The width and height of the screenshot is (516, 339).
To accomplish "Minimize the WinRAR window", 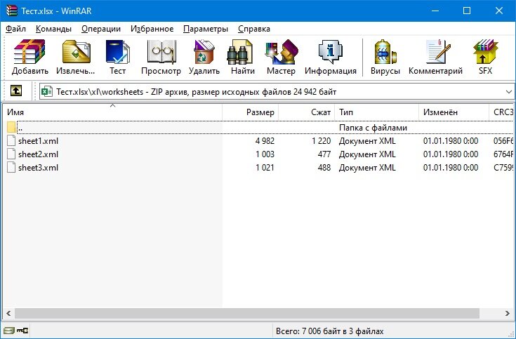I will pos(435,11).
